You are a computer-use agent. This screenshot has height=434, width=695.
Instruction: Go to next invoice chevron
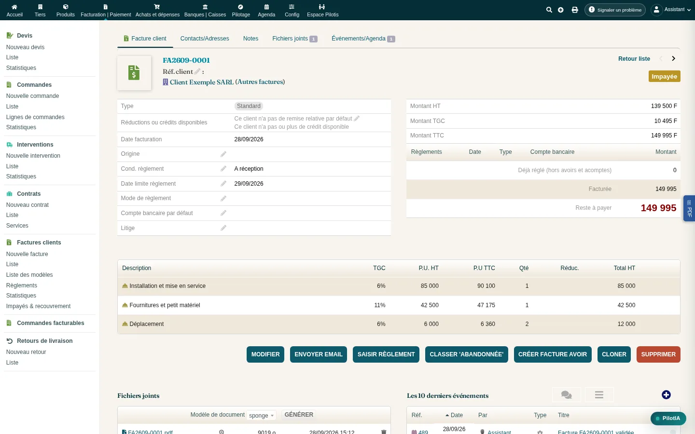click(673, 58)
